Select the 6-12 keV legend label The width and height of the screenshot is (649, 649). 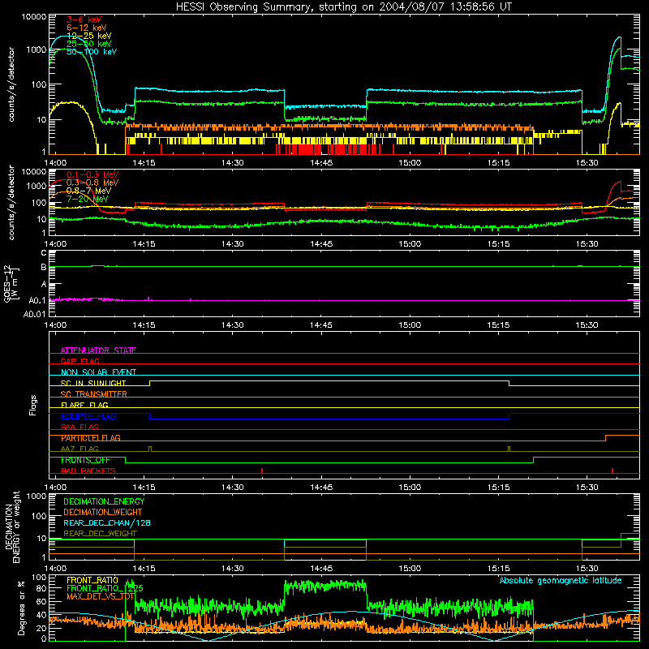[x=86, y=28]
